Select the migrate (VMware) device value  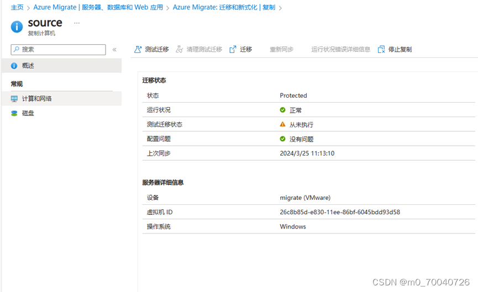pyautogui.click(x=305, y=198)
